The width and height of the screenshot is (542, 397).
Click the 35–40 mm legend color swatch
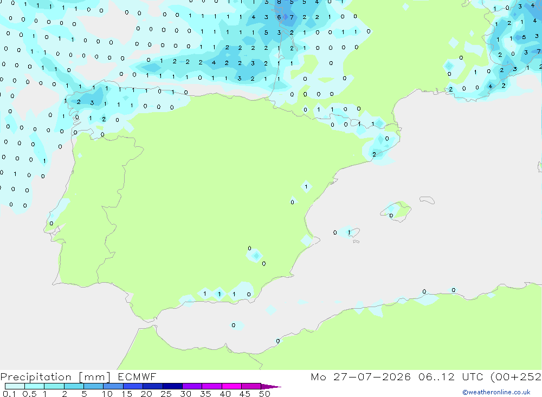click(212, 386)
